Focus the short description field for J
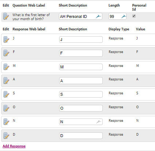 tap(81, 39)
